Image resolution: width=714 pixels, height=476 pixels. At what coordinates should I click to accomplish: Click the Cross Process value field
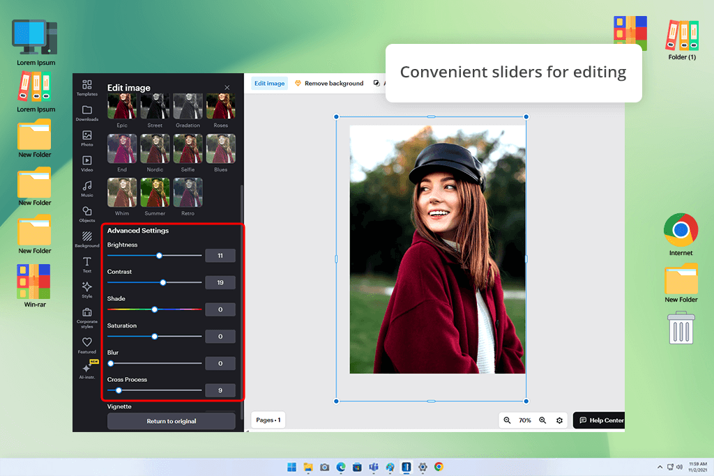(220, 390)
